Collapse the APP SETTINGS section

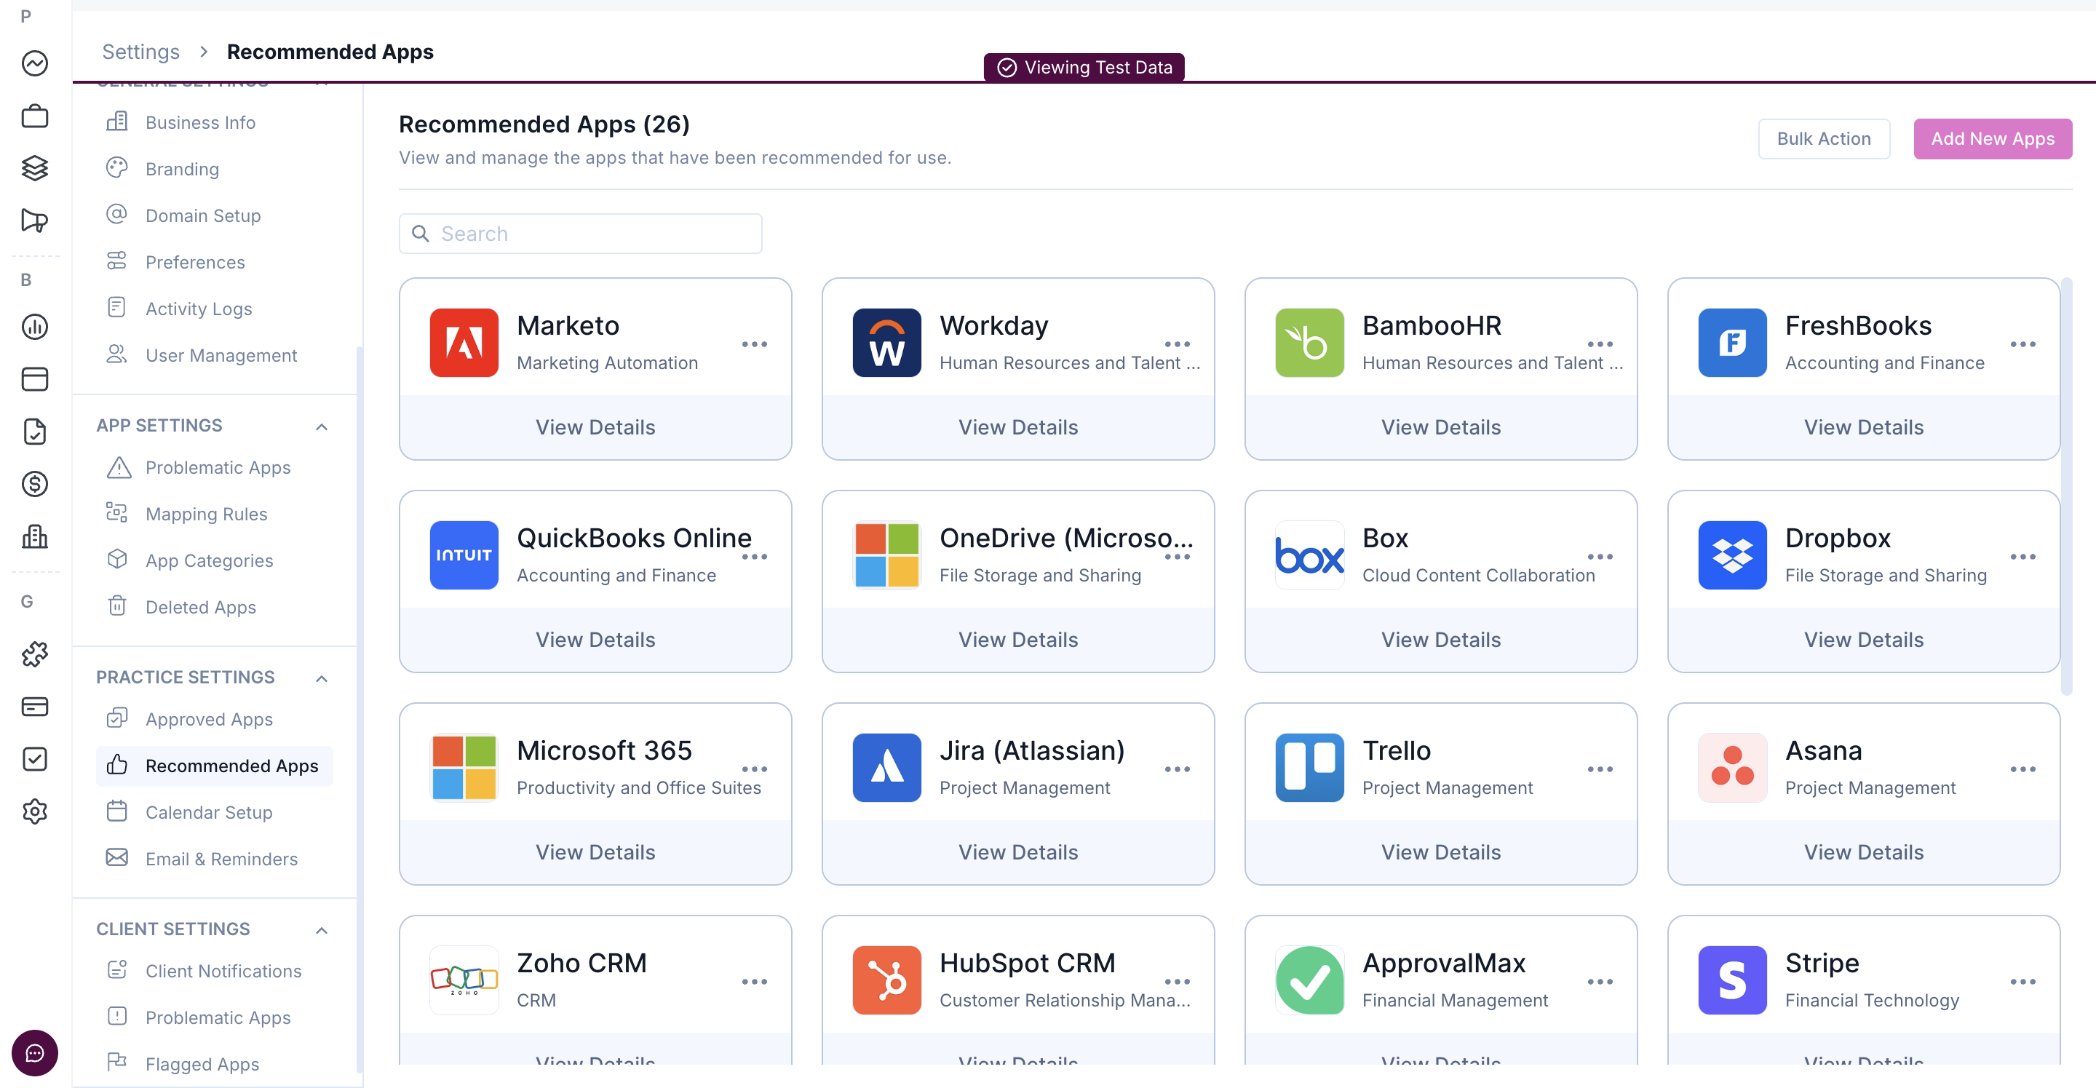pos(322,426)
